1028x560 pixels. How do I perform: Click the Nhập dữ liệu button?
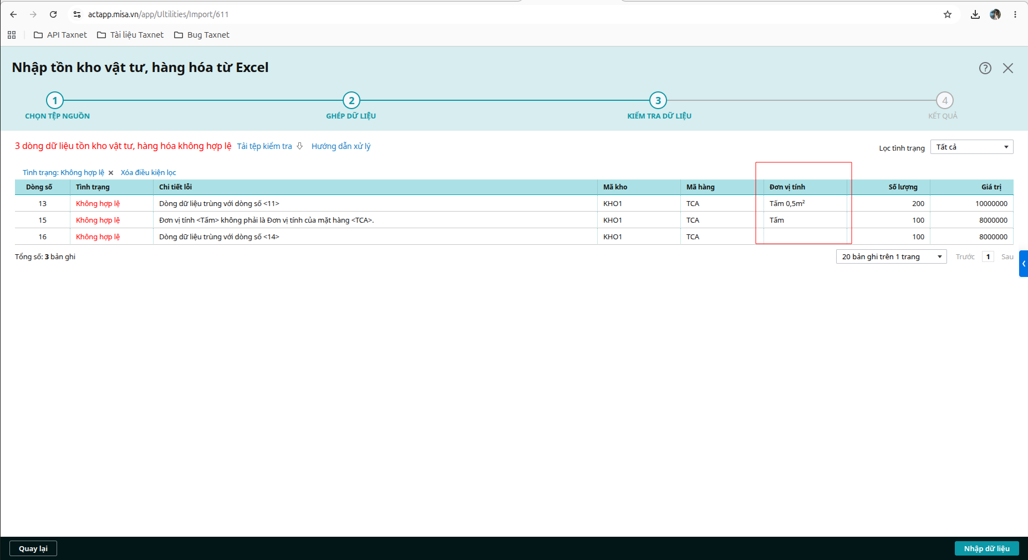pos(986,548)
